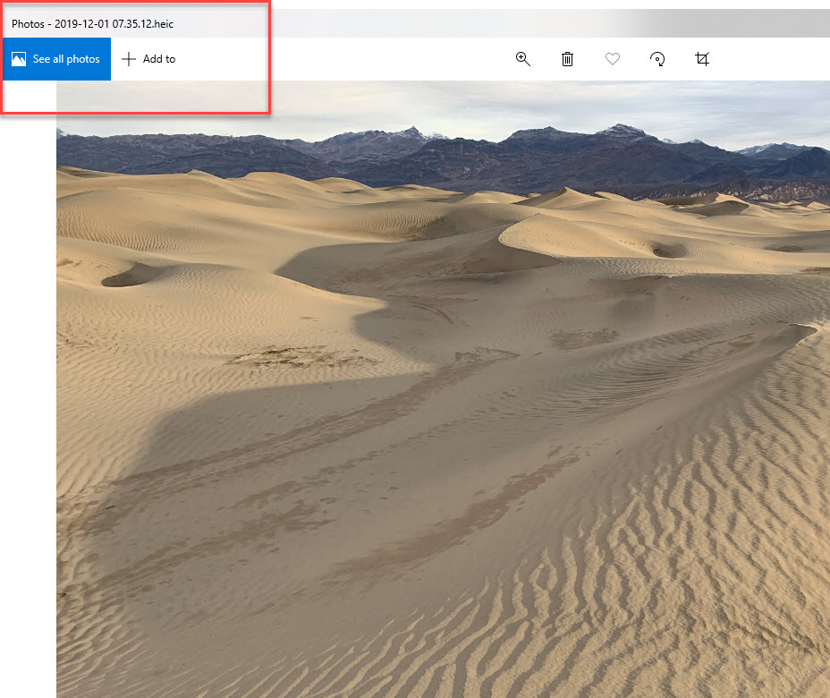
Task: Rotate the photo using the rotate icon
Action: tap(657, 59)
